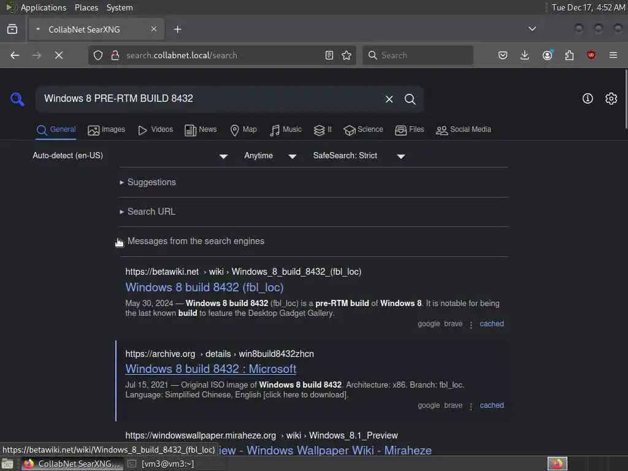The height and width of the screenshot is (471, 628).
Task: Switch to the News category
Action: (x=201, y=130)
